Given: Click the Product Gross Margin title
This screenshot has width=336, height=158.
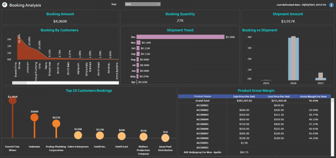Looking at the screenshot, I should pyautogui.click(x=256, y=91).
